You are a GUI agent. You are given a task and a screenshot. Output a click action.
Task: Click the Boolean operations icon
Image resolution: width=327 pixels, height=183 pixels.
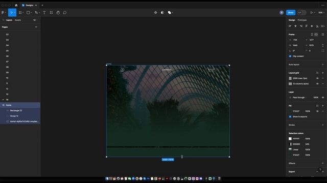pos(169,13)
